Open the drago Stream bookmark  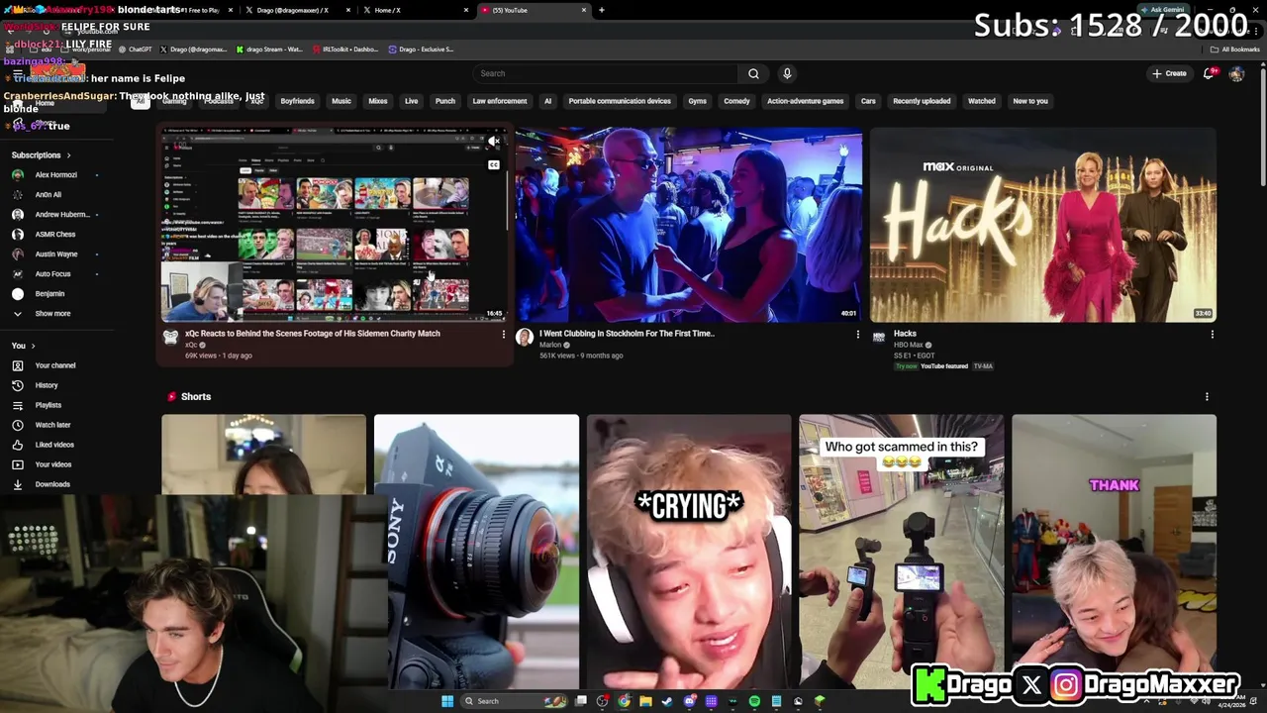pos(268,50)
